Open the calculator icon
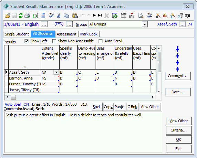The height and width of the screenshot is (158, 197). (x=43, y=15)
